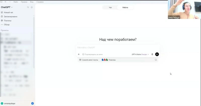Open the Файл menu
The width and height of the screenshot is (201, 106).
(x=16, y=2)
